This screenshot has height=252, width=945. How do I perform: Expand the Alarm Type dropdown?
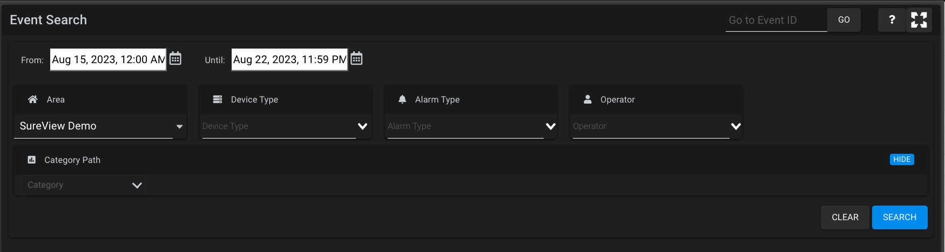[x=471, y=126]
